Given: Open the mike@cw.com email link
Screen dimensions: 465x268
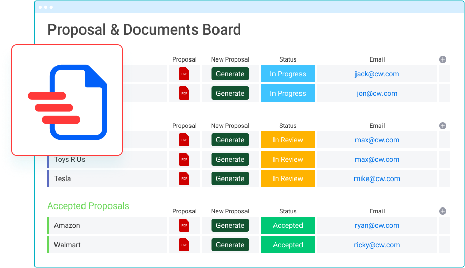Looking at the screenshot, I should coord(377,178).
